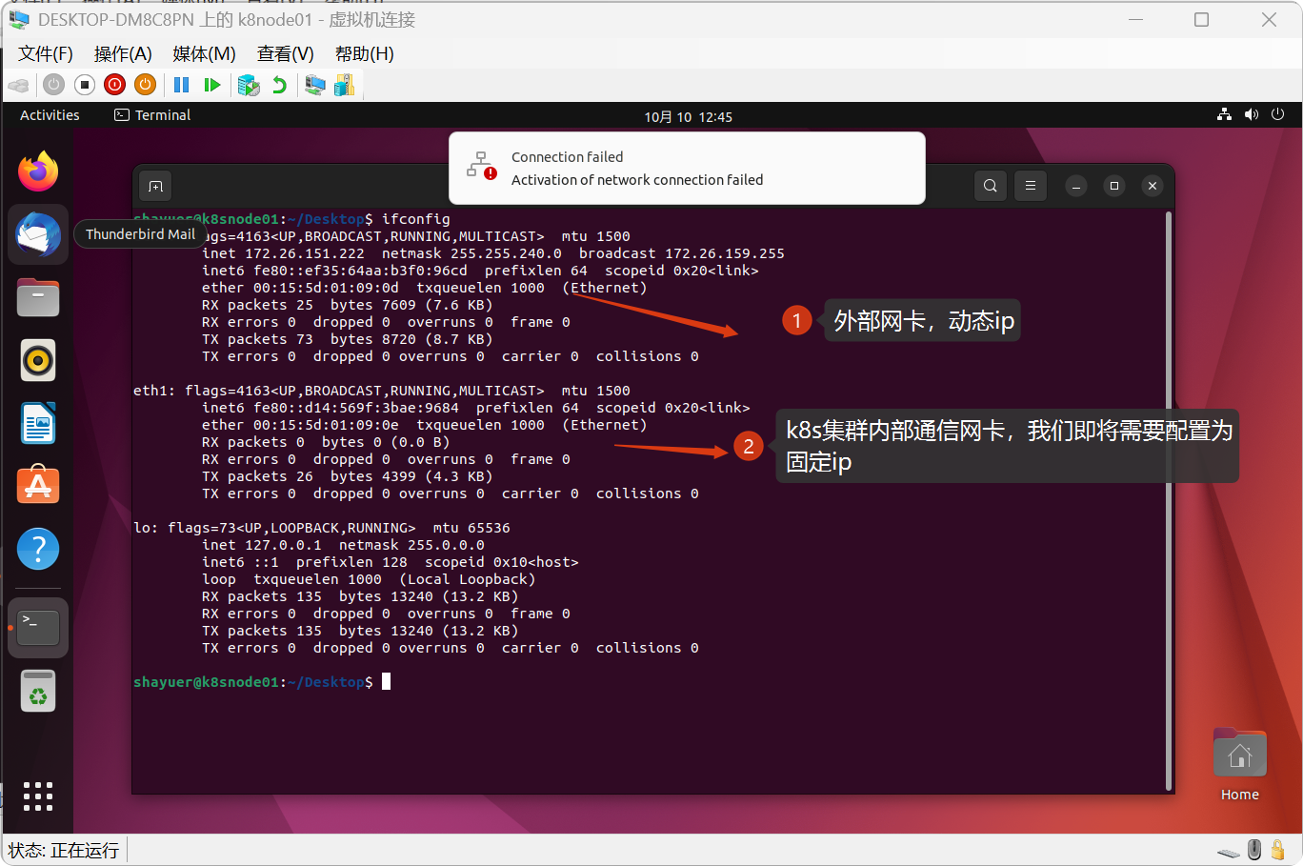Viewport: 1303px width, 866px height.
Task: Open the Trash from the dock
Action: tap(38, 691)
